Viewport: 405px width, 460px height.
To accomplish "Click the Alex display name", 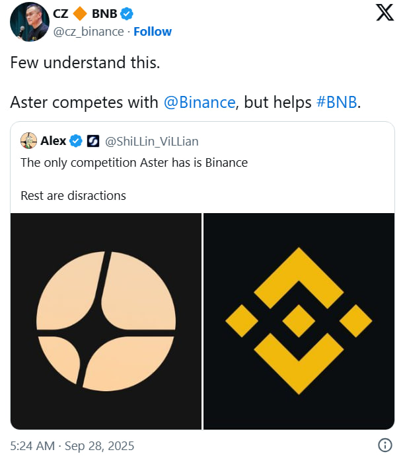I will pyautogui.click(x=53, y=141).
